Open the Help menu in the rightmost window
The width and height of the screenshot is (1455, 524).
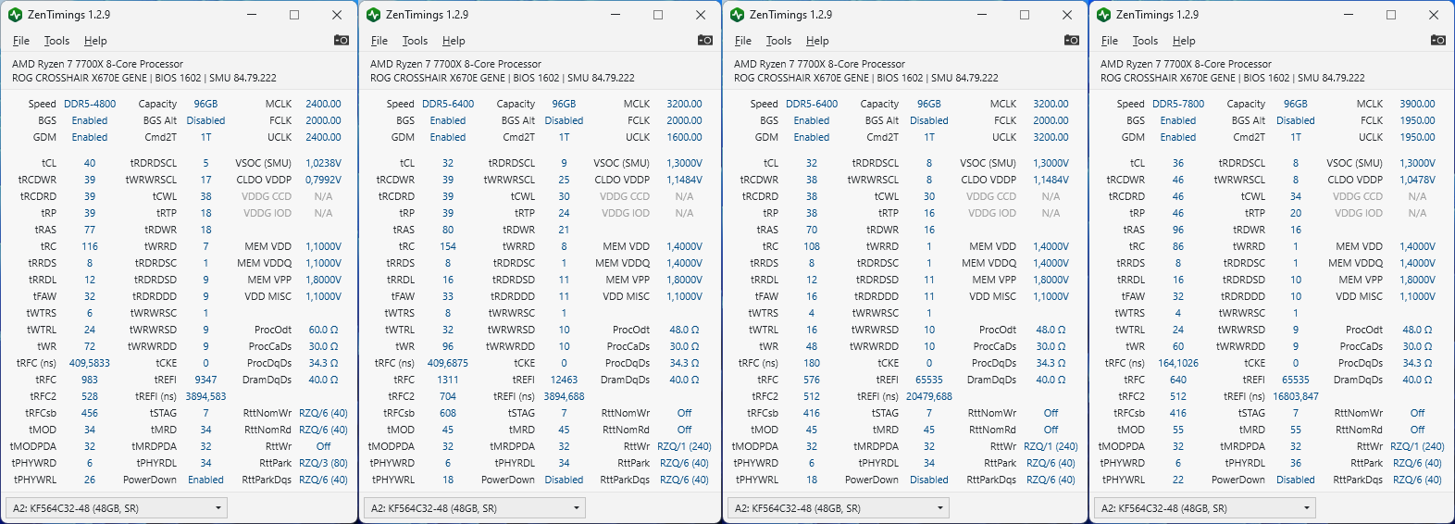[x=1184, y=41]
